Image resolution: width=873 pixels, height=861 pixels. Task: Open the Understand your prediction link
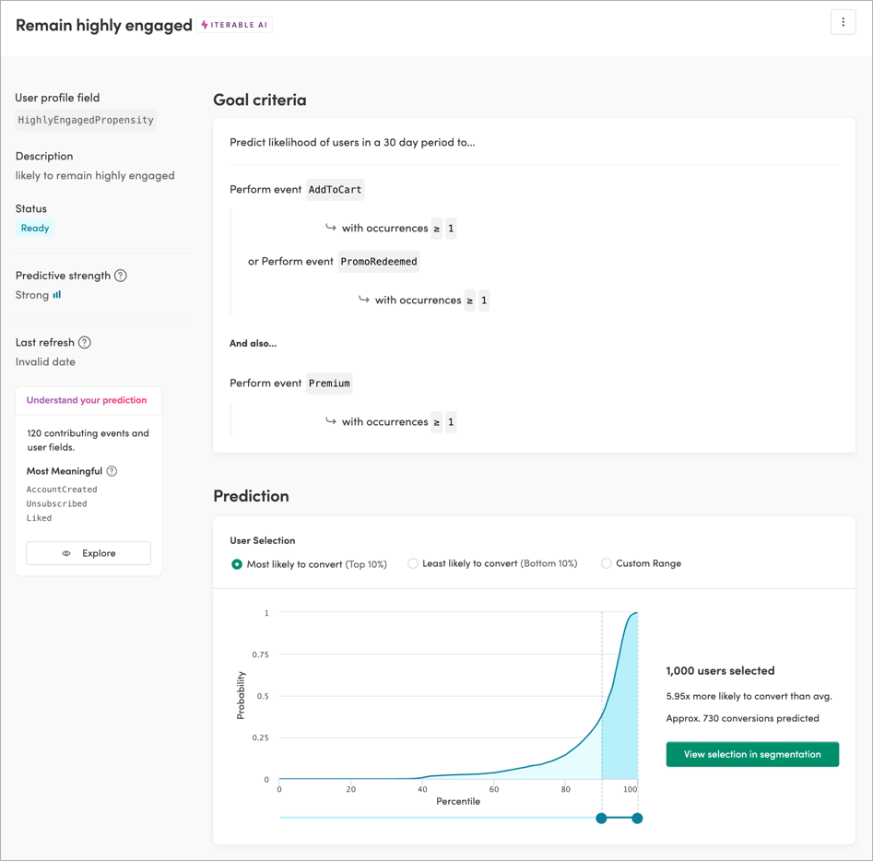tap(87, 400)
